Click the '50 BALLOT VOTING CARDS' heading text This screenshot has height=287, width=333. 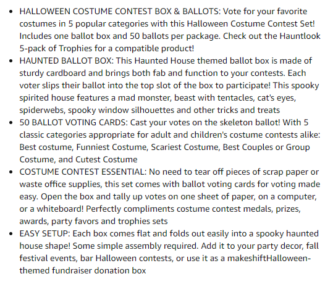point(74,122)
